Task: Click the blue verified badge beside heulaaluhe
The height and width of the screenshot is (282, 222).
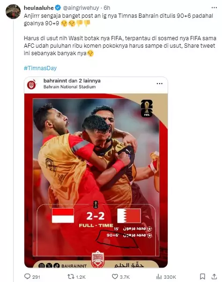Action: click(58, 8)
